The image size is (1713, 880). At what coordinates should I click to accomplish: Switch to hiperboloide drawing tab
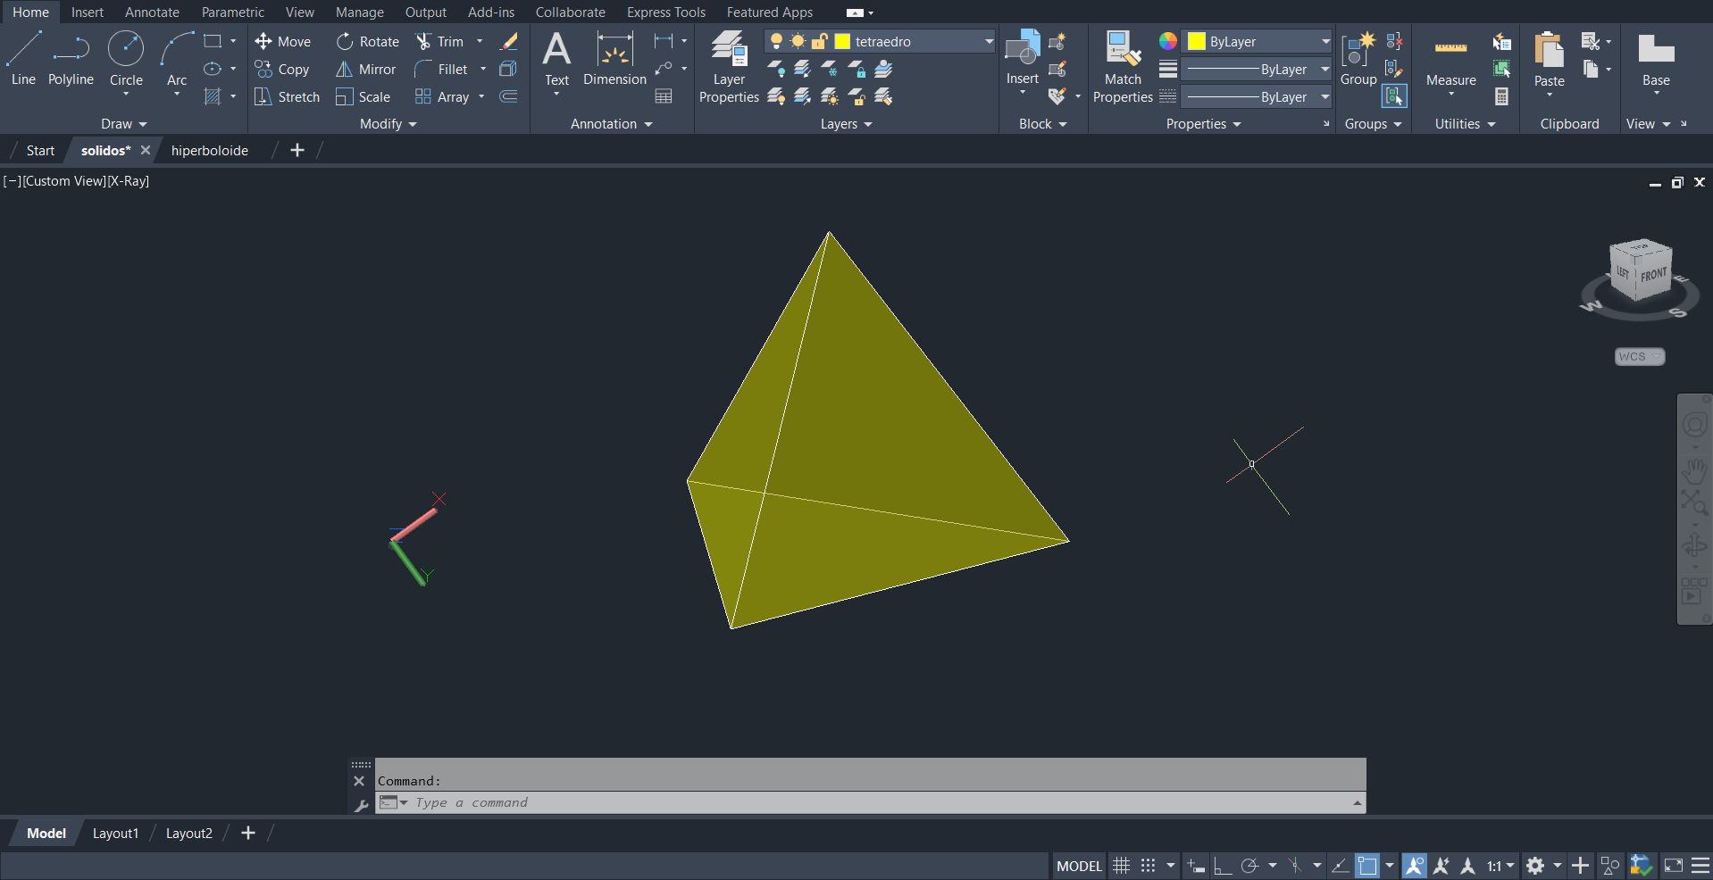tap(210, 150)
